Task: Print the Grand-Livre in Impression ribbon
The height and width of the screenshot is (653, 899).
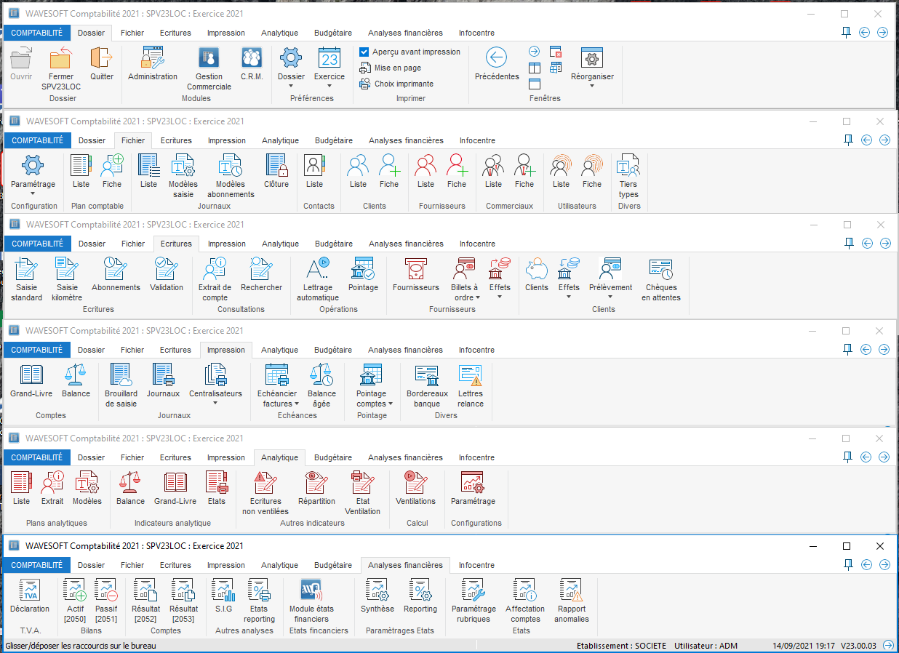Action: pos(31,375)
